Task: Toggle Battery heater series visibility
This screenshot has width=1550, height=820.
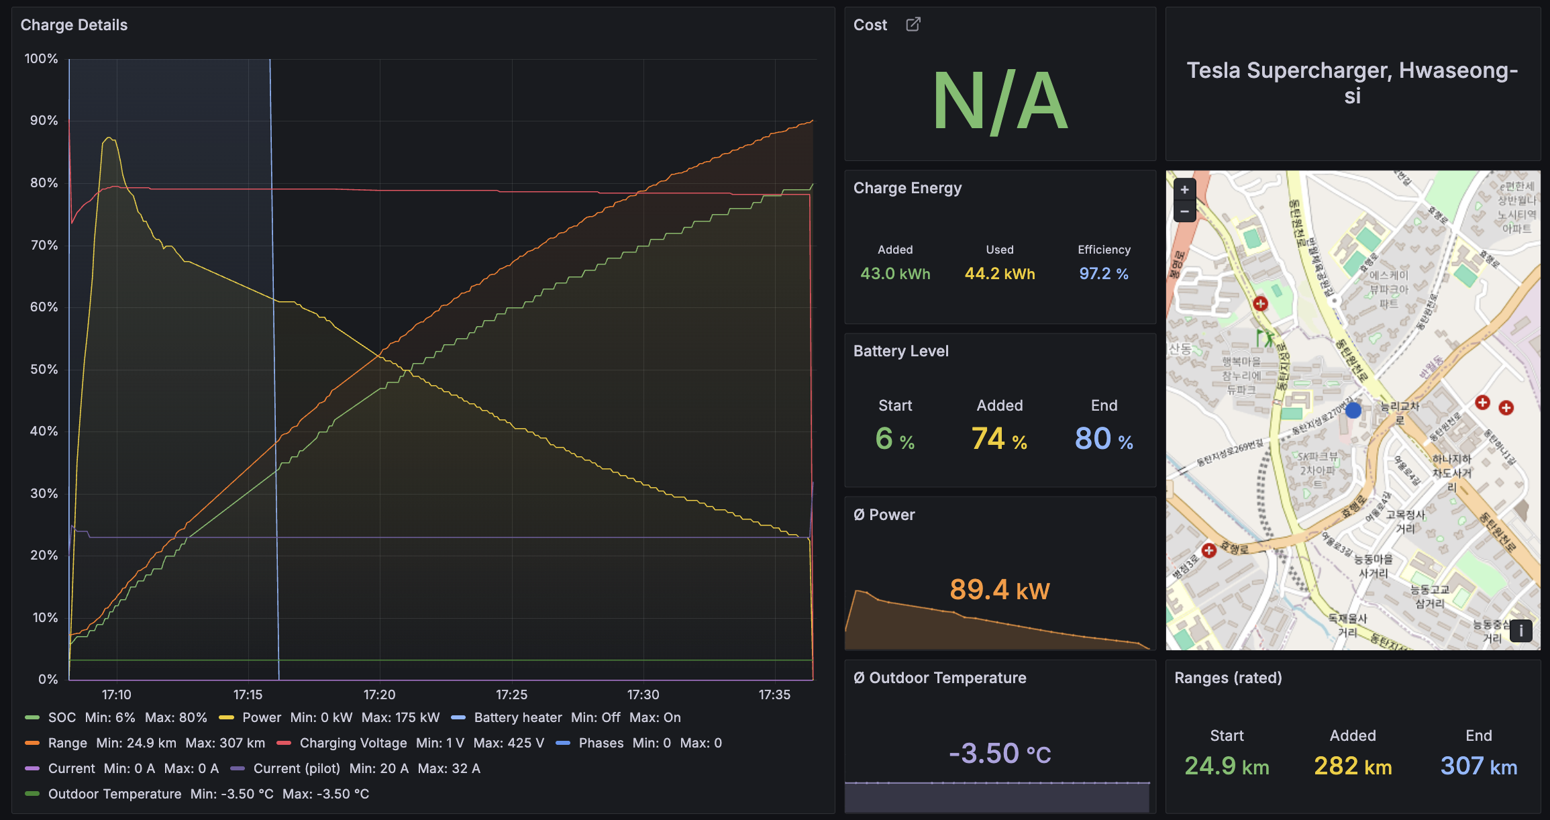Action: pyautogui.click(x=517, y=717)
